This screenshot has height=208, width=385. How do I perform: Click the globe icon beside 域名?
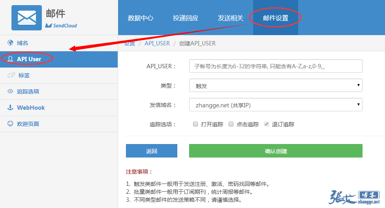click(x=10, y=43)
